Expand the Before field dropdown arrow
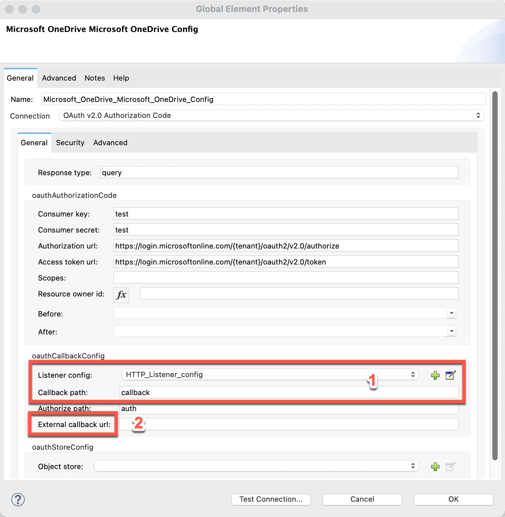The image size is (505, 517). point(451,313)
